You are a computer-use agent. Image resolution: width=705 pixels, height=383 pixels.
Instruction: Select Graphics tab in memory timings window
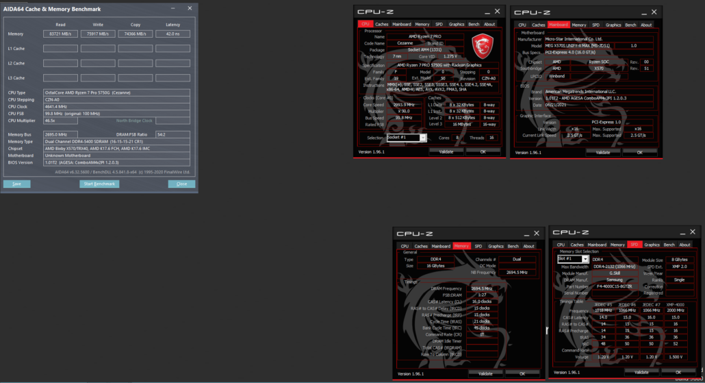(496, 246)
